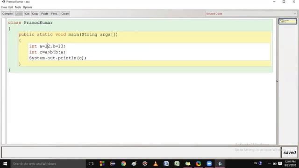Open Task View from the taskbar
Screen dimensions: 299x168
[x=91, y=164]
